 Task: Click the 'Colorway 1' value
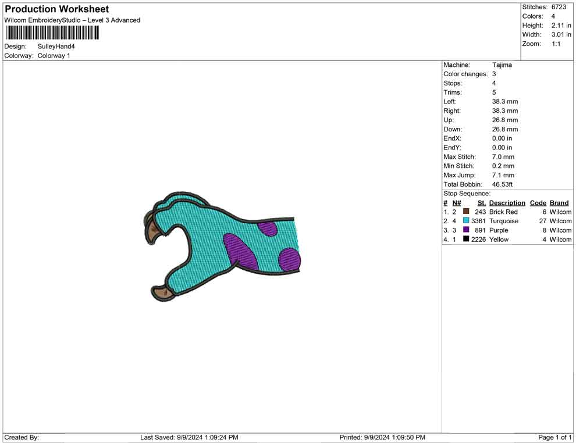click(x=54, y=56)
